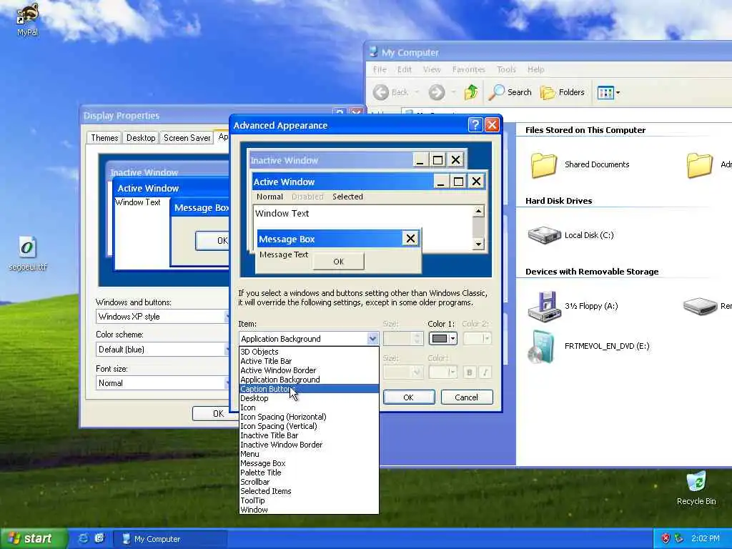
Task: Choose Scrollbar from the Item list
Action: coord(309,482)
